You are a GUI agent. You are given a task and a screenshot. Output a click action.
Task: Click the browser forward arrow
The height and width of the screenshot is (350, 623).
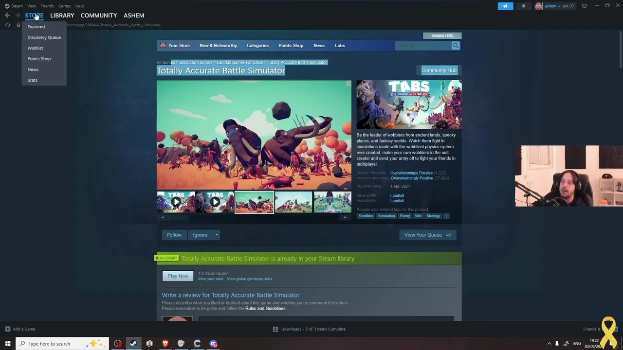(x=18, y=16)
